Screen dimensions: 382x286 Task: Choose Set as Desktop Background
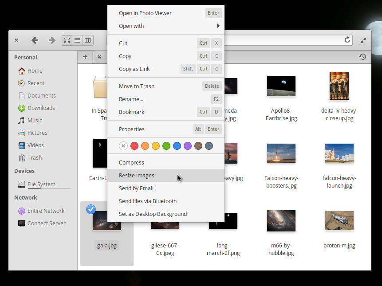165,214
